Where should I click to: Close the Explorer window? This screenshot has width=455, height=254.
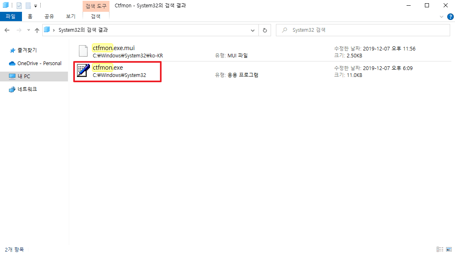tap(445, 6)
